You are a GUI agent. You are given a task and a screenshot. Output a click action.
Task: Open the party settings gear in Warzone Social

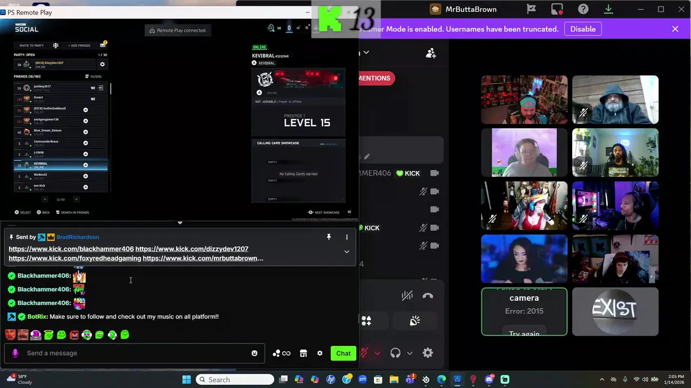[x=102, y=64]
